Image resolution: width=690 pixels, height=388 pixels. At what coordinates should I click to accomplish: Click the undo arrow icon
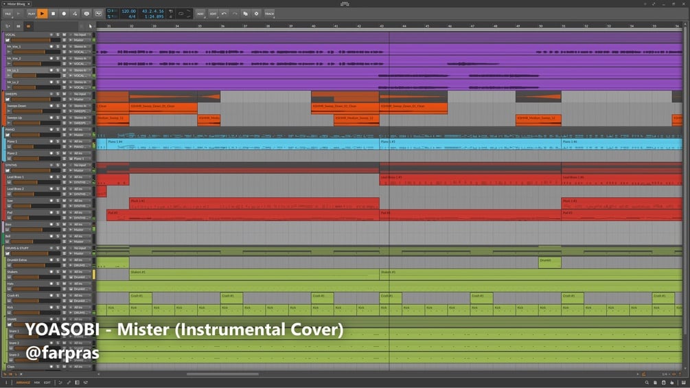(x=224, y=14)
